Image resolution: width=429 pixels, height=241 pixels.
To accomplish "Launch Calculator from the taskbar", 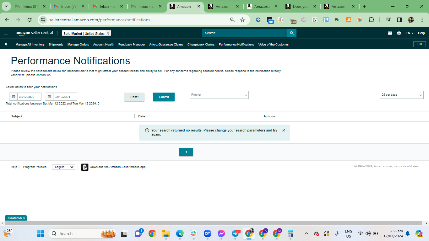I will [290, 233].
